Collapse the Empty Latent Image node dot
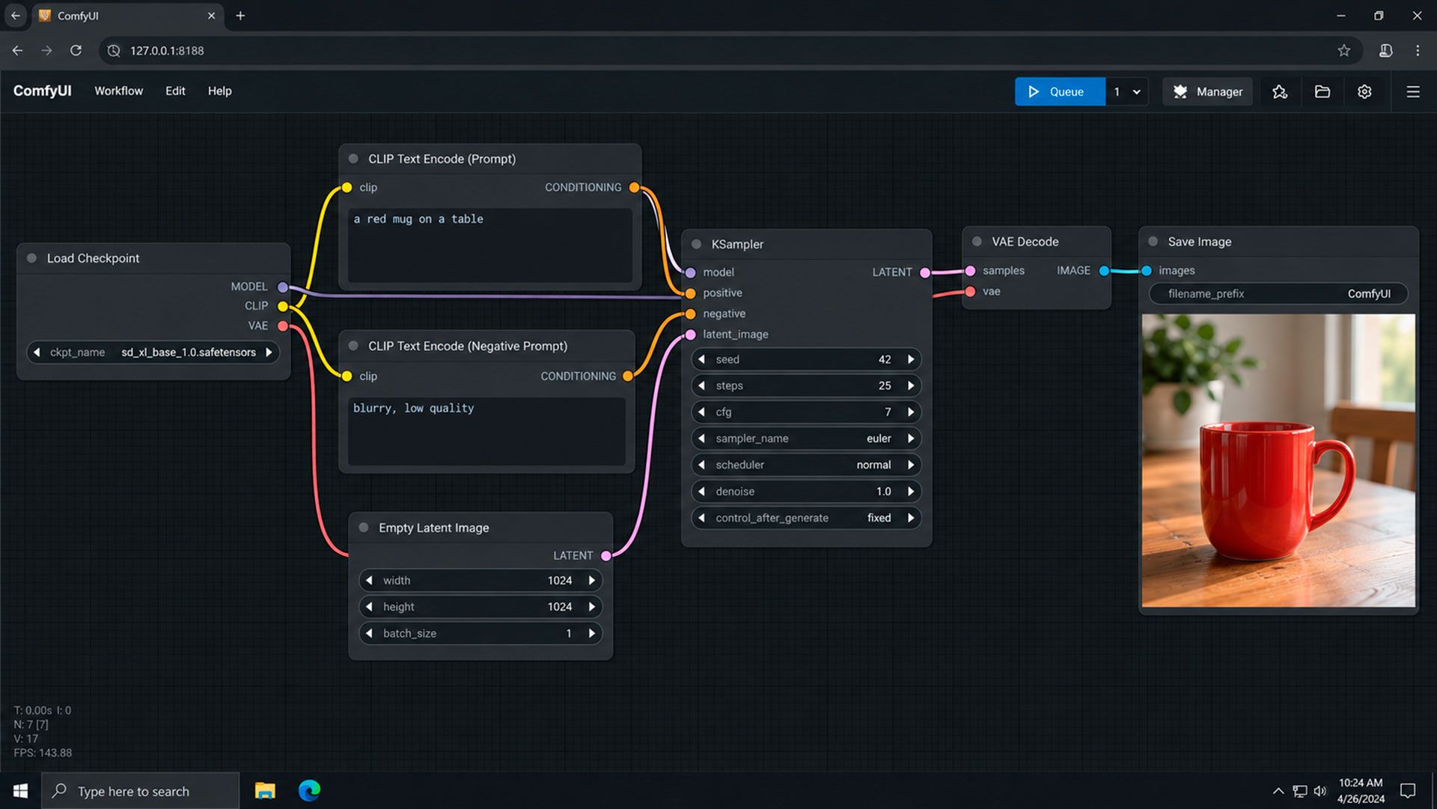Viewport: 1437px width, 809px height. pyautogui.click(x=364, y=528)
